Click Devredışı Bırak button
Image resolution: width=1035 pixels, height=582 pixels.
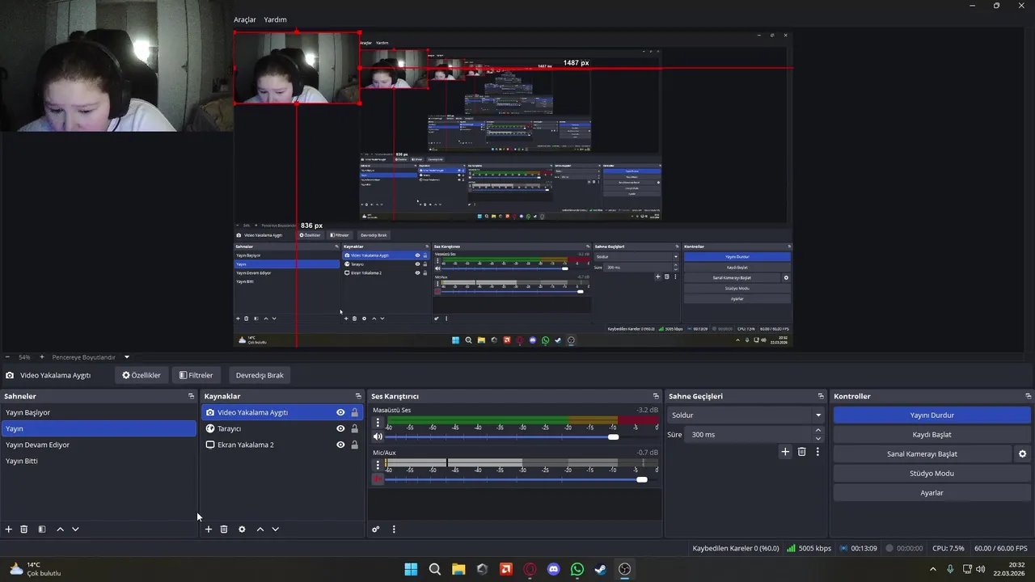260,375
